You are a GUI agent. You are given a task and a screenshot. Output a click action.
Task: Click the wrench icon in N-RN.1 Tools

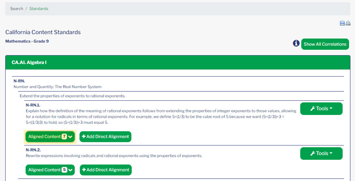coord(312,109)
